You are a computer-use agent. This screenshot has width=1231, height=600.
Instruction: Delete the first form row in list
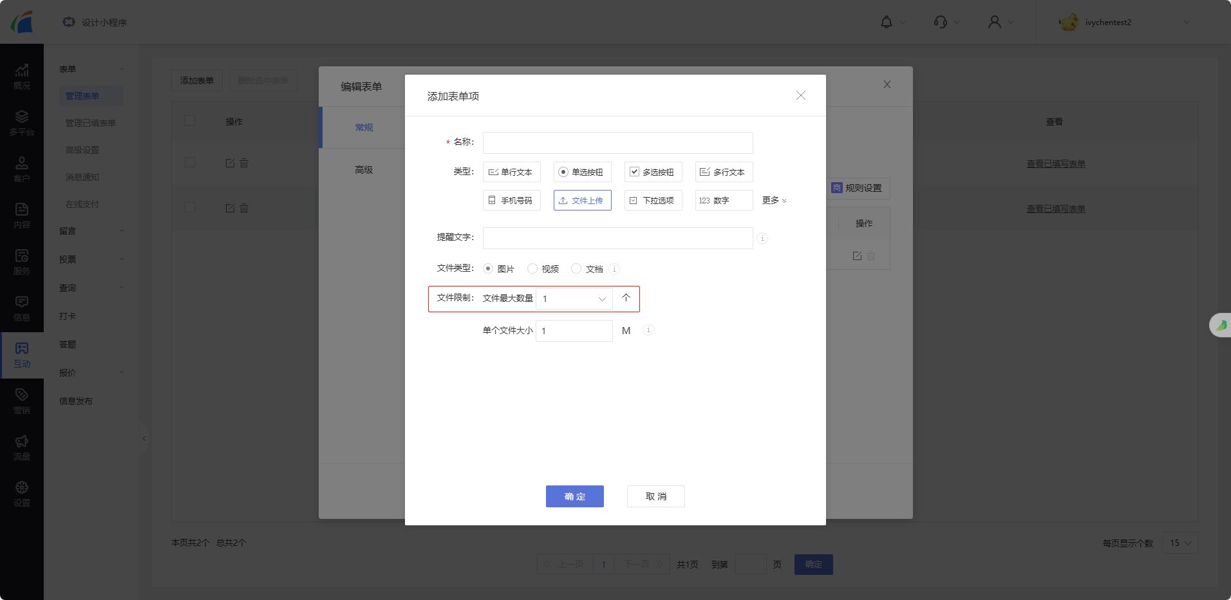[244, 163]
